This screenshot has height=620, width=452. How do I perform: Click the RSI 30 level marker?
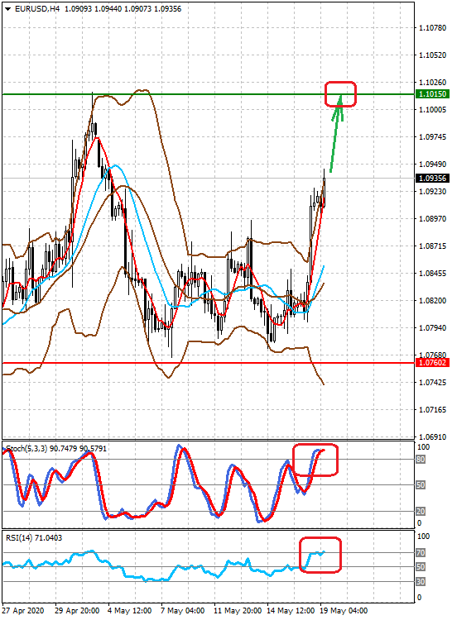[x=421, y=582]
